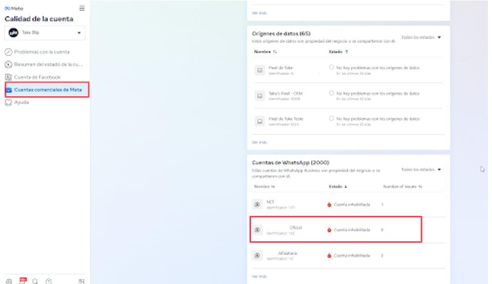This screenshot has height=284, width=492.
Task: Click the Cuenta de Facebook icon
Action: [x=9, y=77]
